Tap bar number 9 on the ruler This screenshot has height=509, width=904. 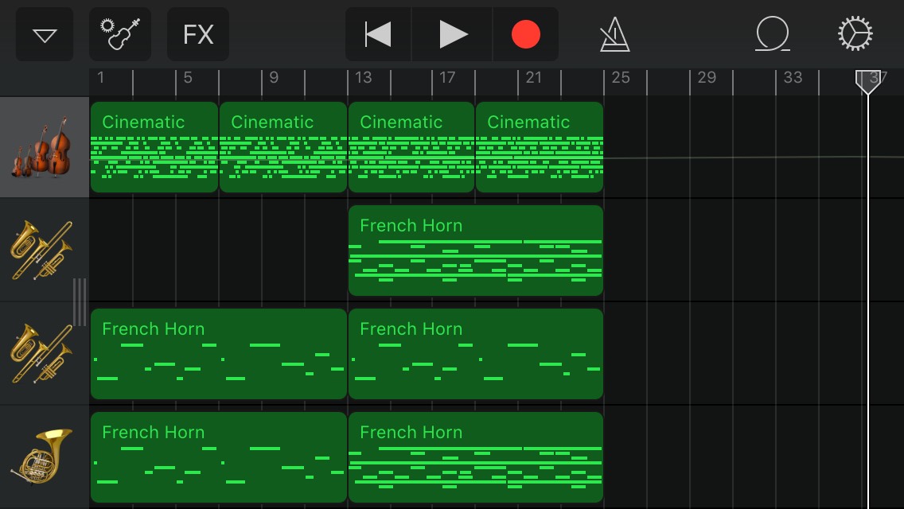pyautogui.click(x=274, y=77)
